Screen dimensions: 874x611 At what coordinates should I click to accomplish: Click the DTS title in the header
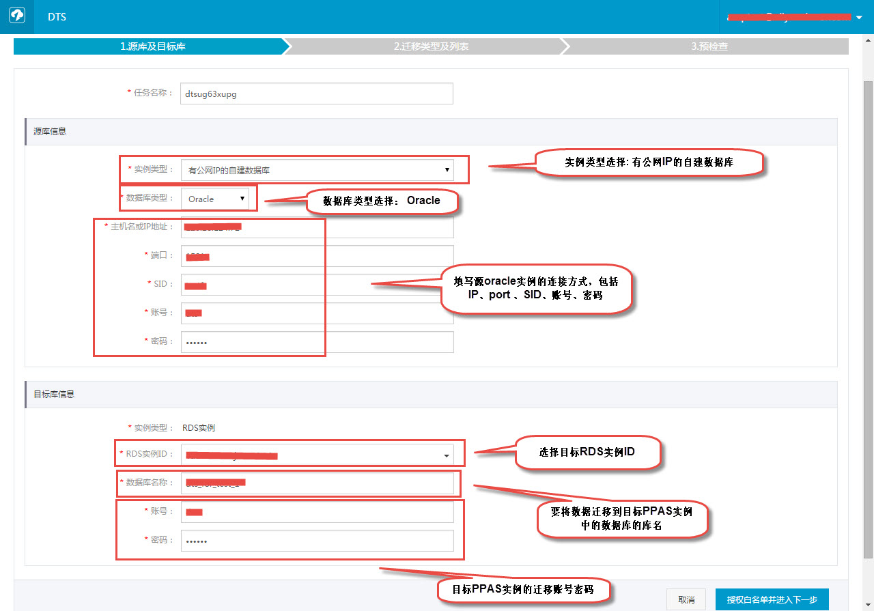tap(57, 16)
